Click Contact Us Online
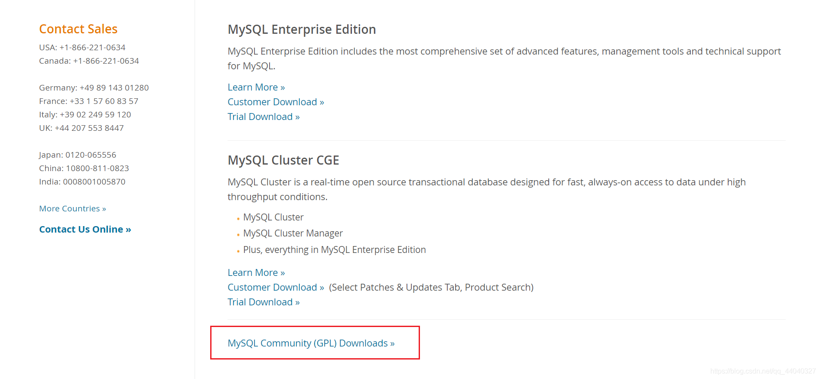The width and height of the screenshot is (820, 379). point(85,229)
